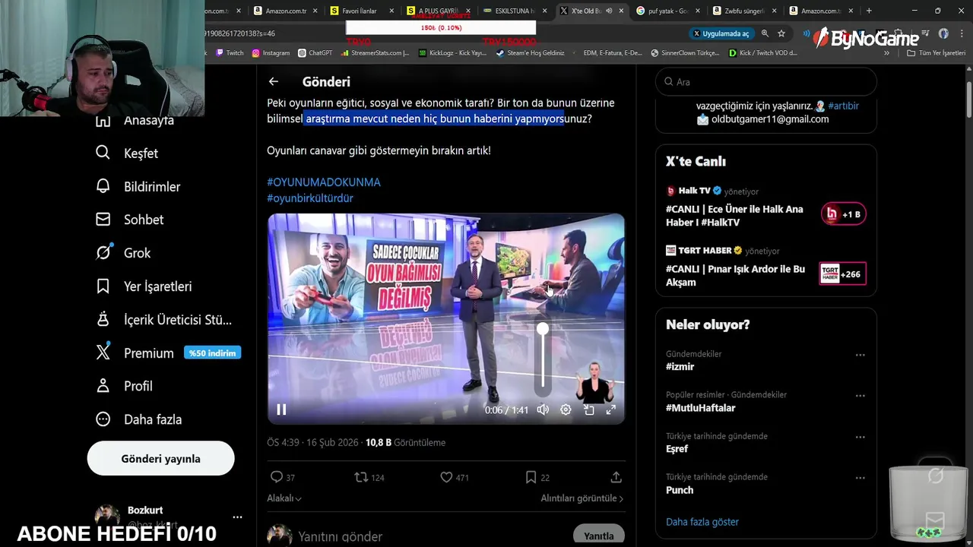Screen dimensions: 973x547
Task: Open StreamerStats.com bookmark
Action: pos(376,53)
